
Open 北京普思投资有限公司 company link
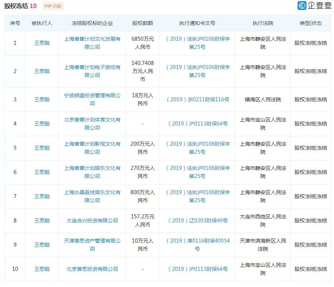pyautogui.click(x=92, y=269)
